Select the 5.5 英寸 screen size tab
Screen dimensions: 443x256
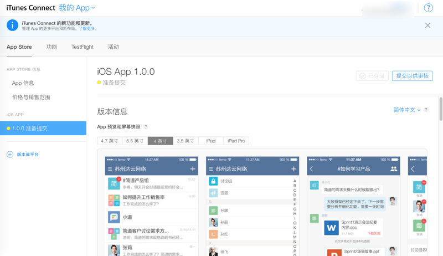click(x=135, y=141)
